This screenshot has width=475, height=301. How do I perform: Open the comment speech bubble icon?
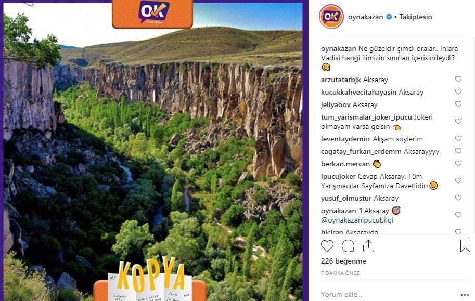point(348,246)
